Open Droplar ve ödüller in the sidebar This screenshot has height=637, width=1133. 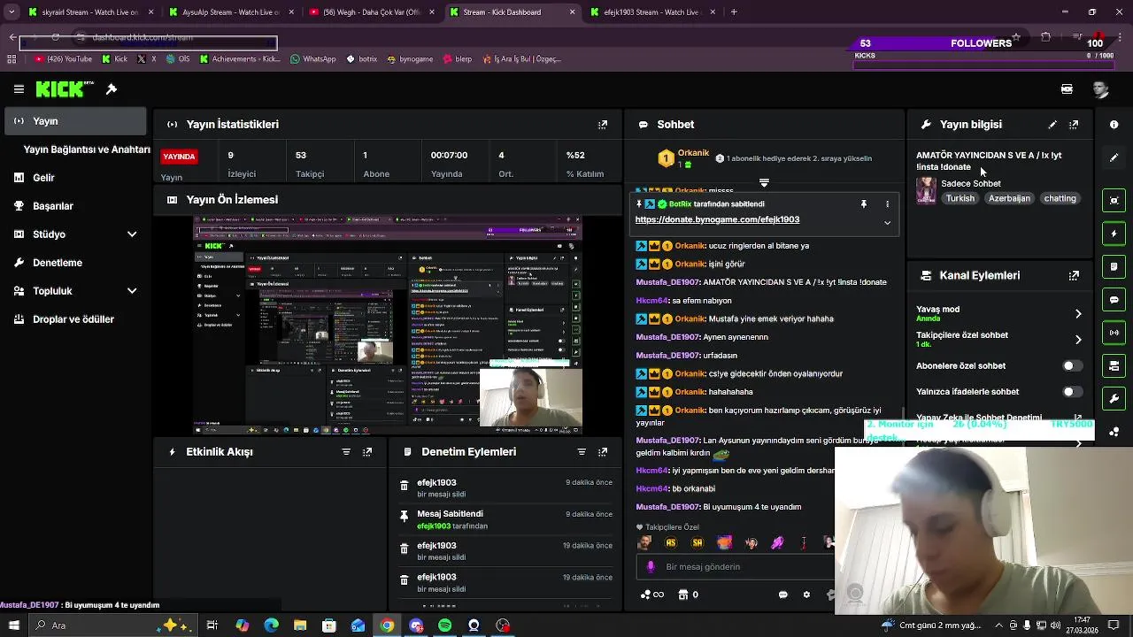(75, 319)
